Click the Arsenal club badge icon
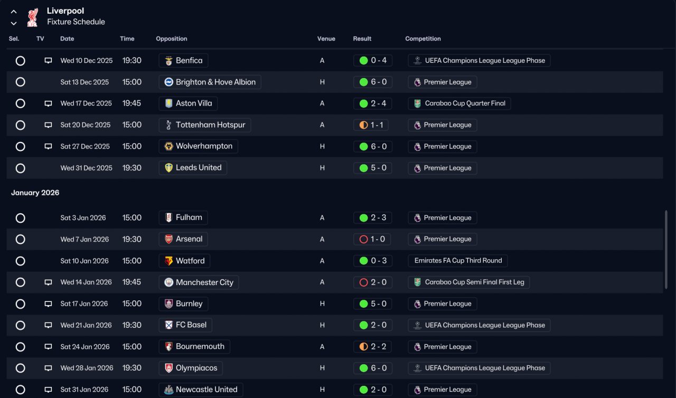 point(168,239)
